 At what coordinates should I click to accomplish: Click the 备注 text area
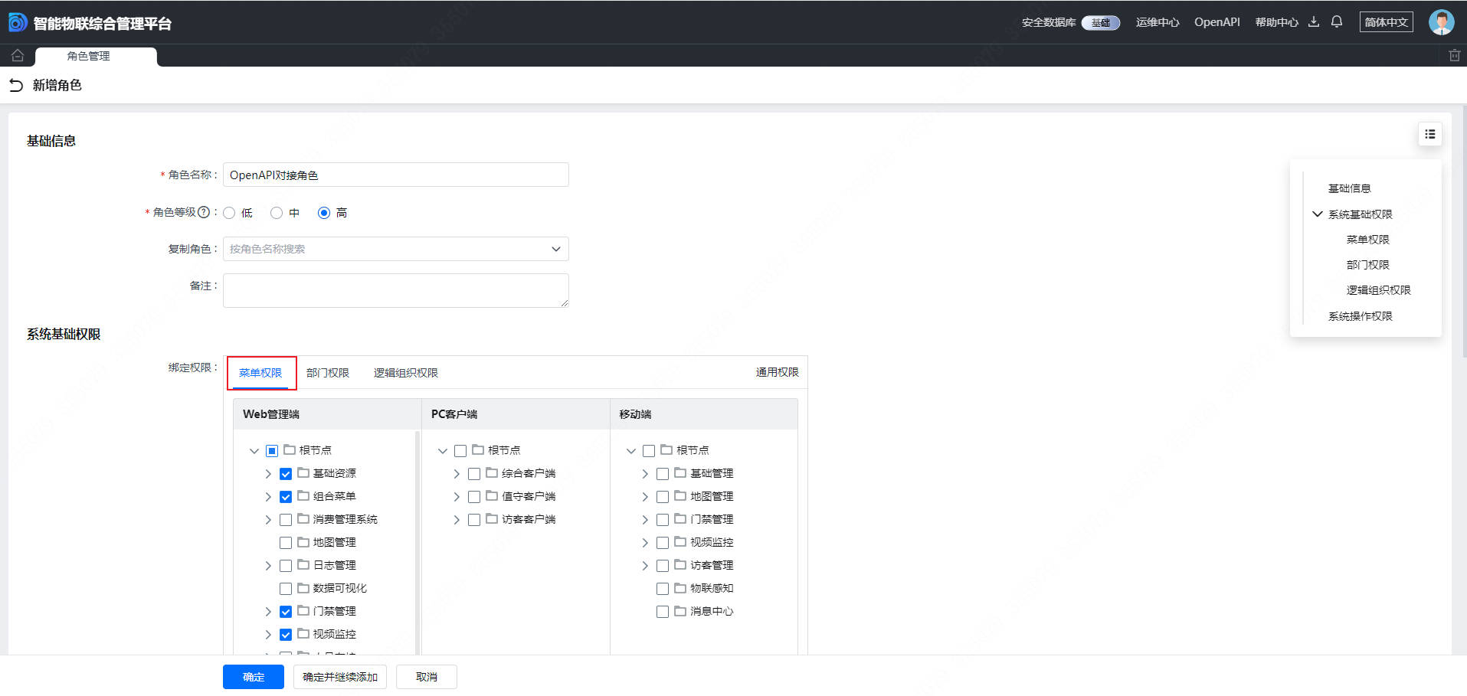[x=395, y=290]
